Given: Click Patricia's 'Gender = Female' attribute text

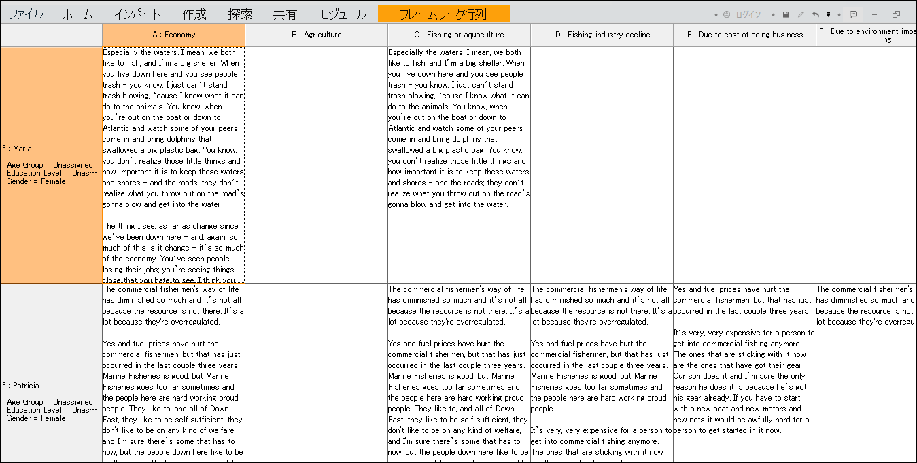Looking at the screenshot, I should pyautogui.click(x=36, y=418).
